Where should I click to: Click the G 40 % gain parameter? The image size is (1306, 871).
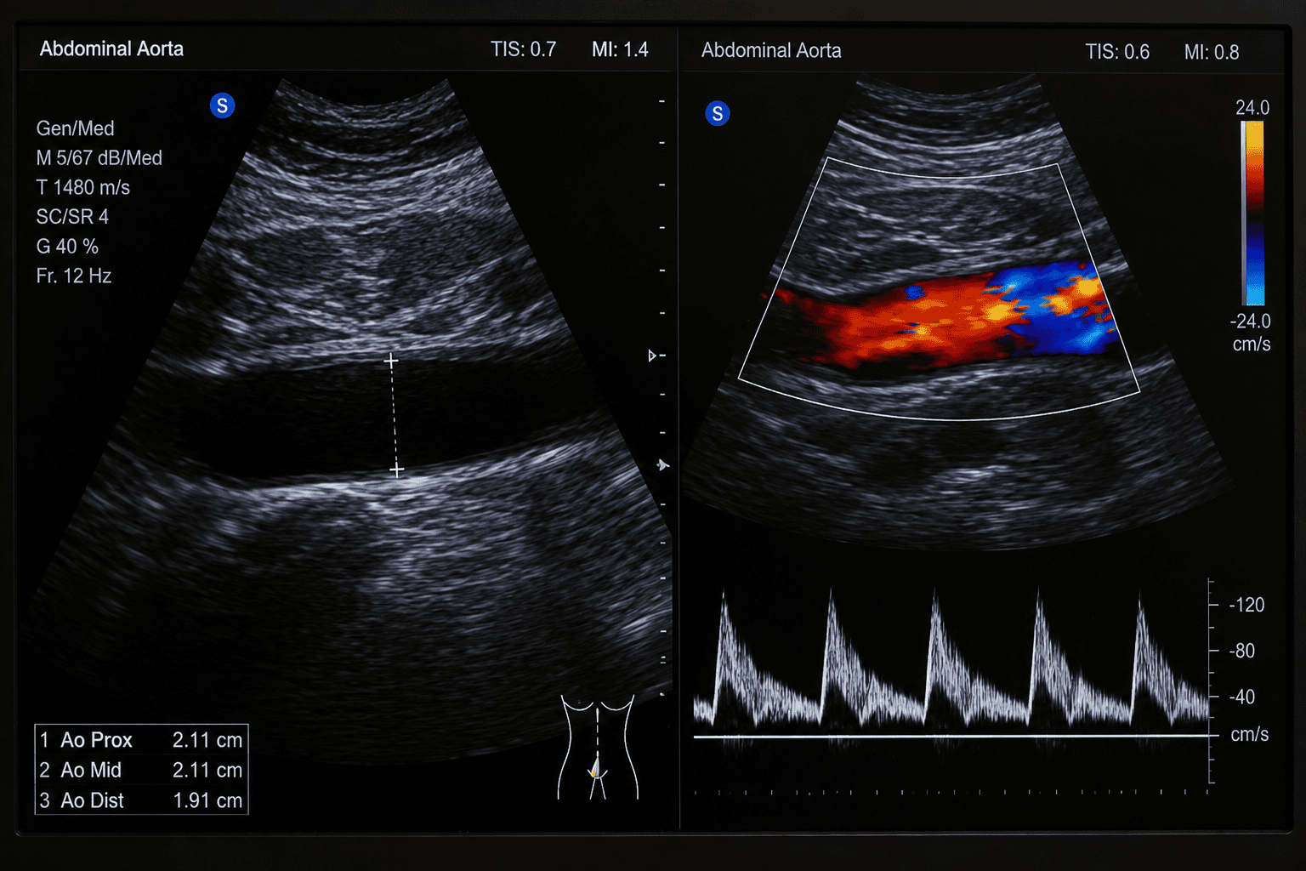pos(67,247)
